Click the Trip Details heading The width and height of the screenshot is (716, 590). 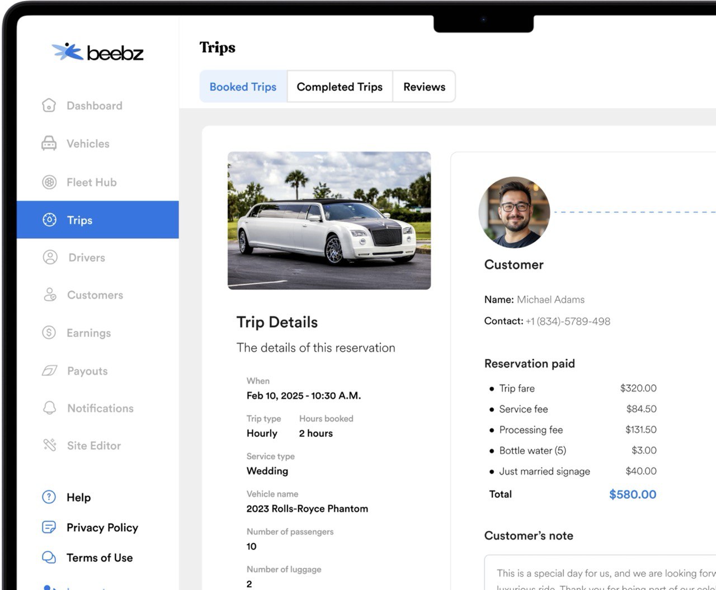277,322
